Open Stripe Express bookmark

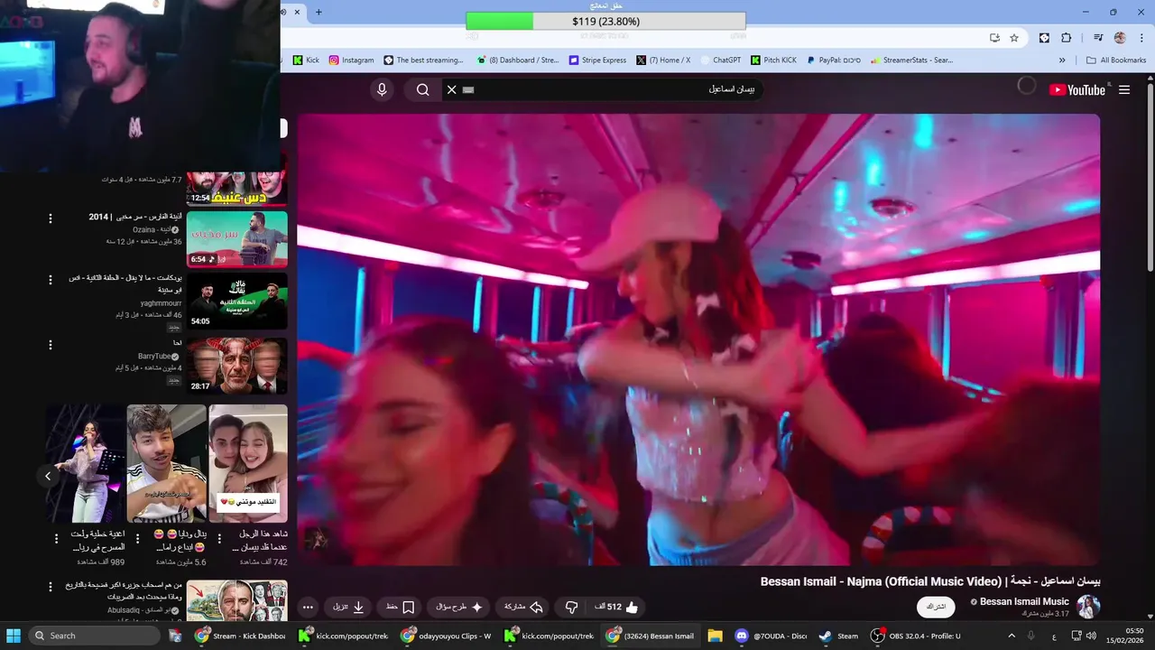tap(597, 60)
